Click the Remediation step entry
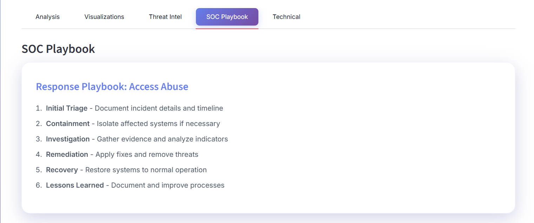 pos(67,154)
